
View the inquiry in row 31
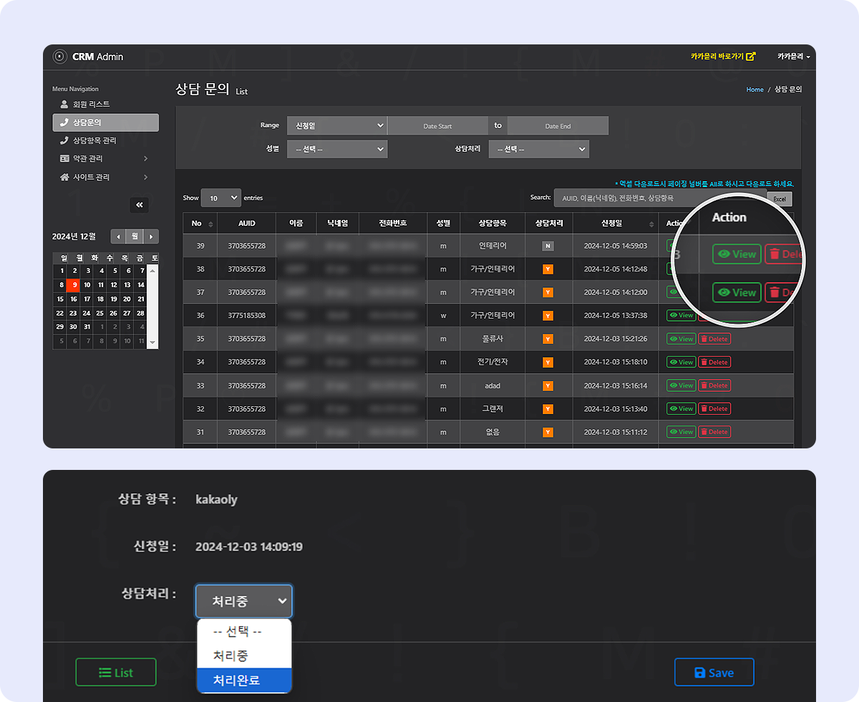point(681,432)
